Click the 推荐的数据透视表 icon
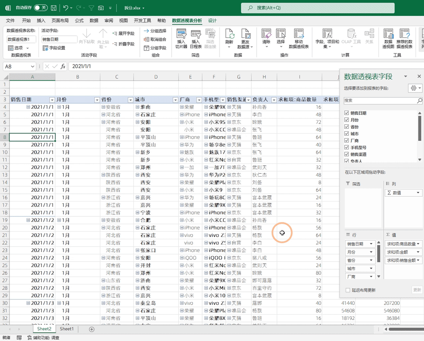The width and height of the screenshot is (424, 341). pyautogui.click(x=404, y=34)
